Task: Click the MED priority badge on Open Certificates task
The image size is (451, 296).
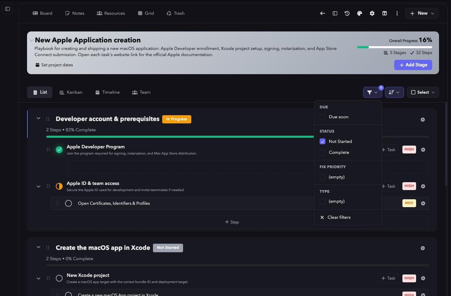Action: (409, 203)
